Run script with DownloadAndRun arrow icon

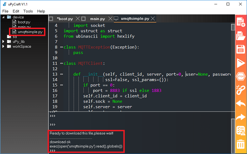241,63
